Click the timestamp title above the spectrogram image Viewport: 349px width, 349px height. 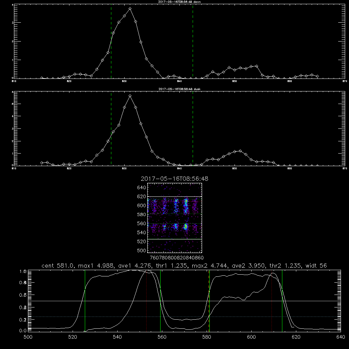tap(174, 179)
